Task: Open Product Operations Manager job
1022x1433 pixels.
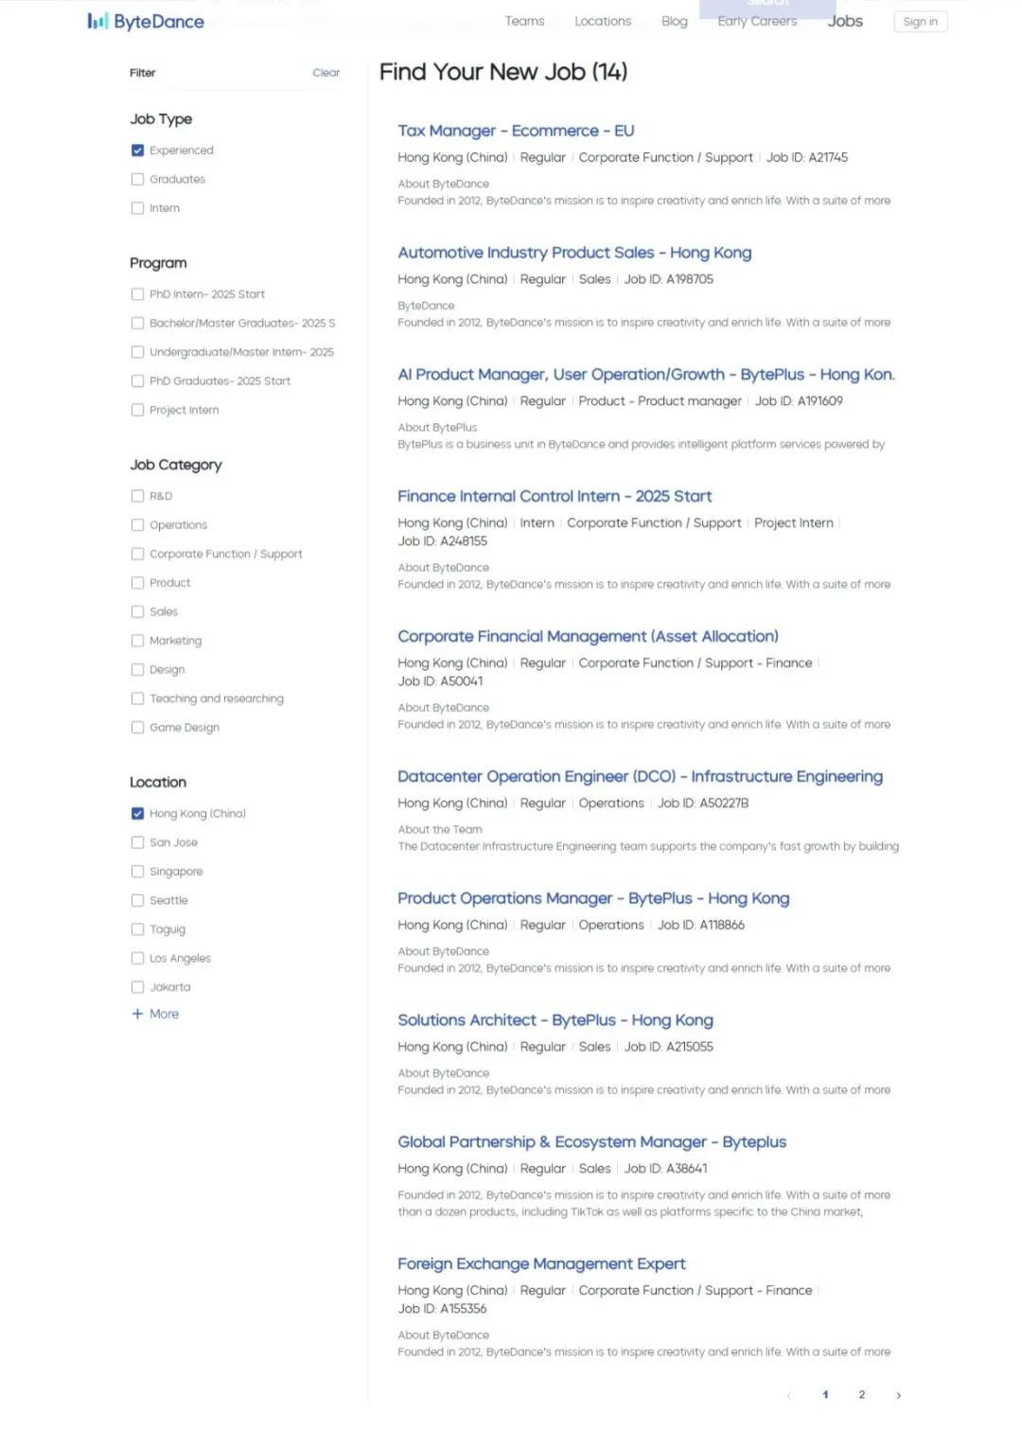Action: coord(593,898)
